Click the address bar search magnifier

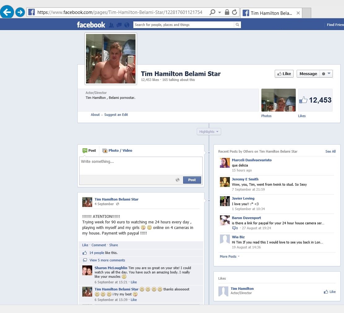(x=212, y=12)
